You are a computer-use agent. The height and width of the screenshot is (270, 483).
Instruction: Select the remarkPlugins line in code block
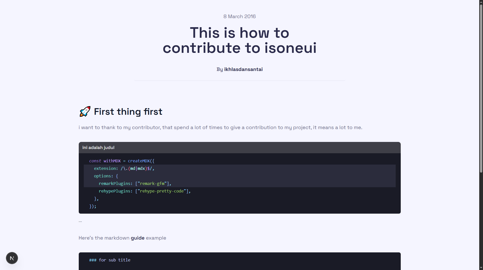[135, 183]
